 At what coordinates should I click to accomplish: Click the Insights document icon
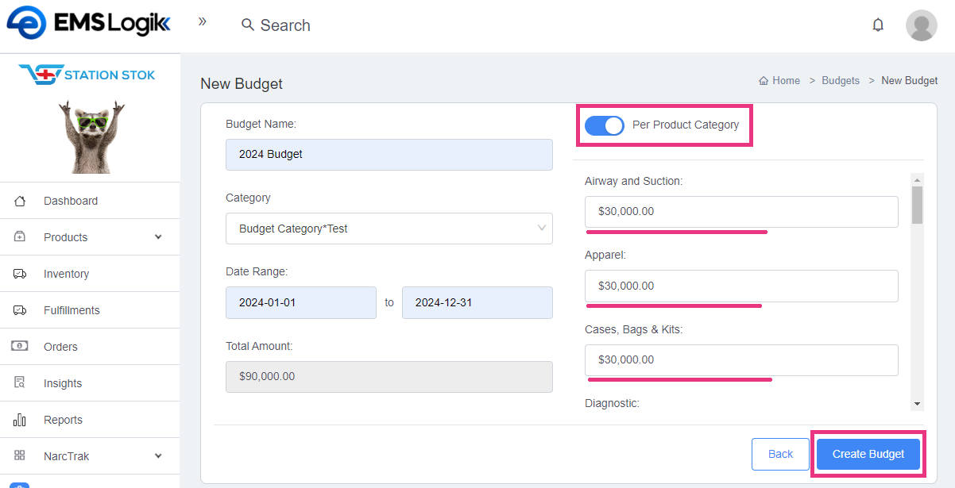pos(21,383)
